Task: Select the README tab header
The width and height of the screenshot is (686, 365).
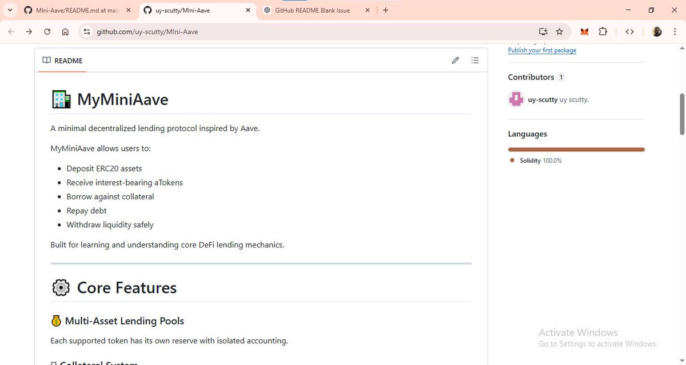Action: 62,61
